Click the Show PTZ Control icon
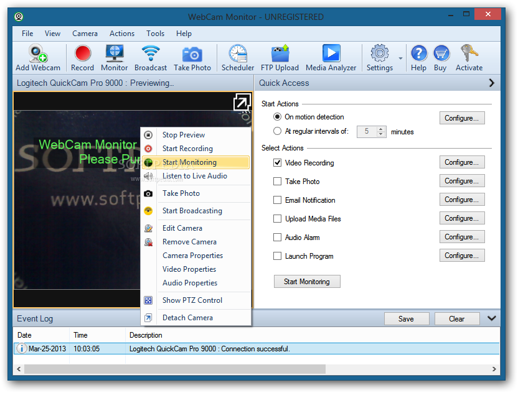The height and width of the screenshot is (393, 518). [x=148, y=300]
